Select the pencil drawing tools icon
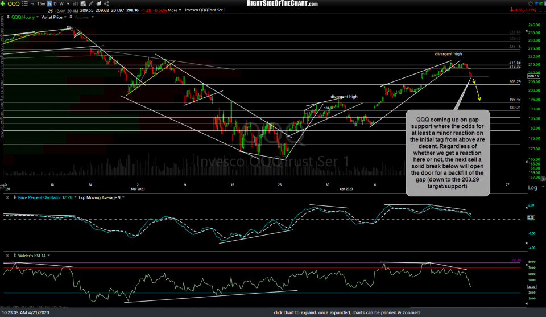The height and width of the screenshot is (317, 546). [x=91, y=3]
